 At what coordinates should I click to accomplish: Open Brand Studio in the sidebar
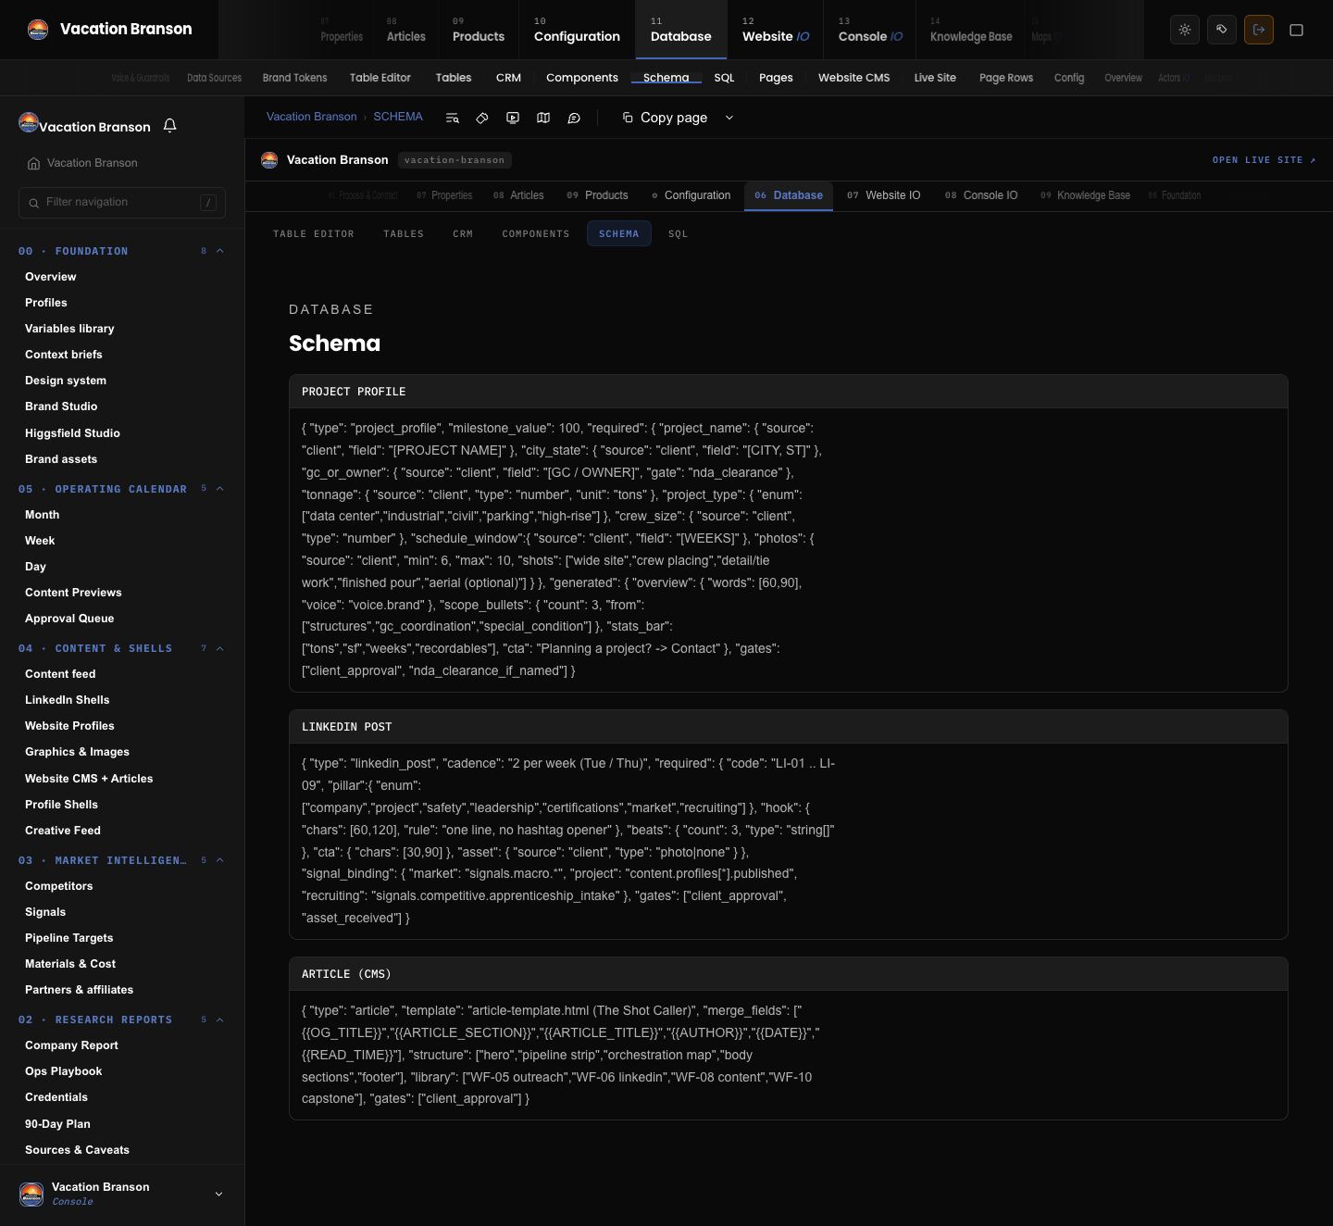(x=61, y=407)
